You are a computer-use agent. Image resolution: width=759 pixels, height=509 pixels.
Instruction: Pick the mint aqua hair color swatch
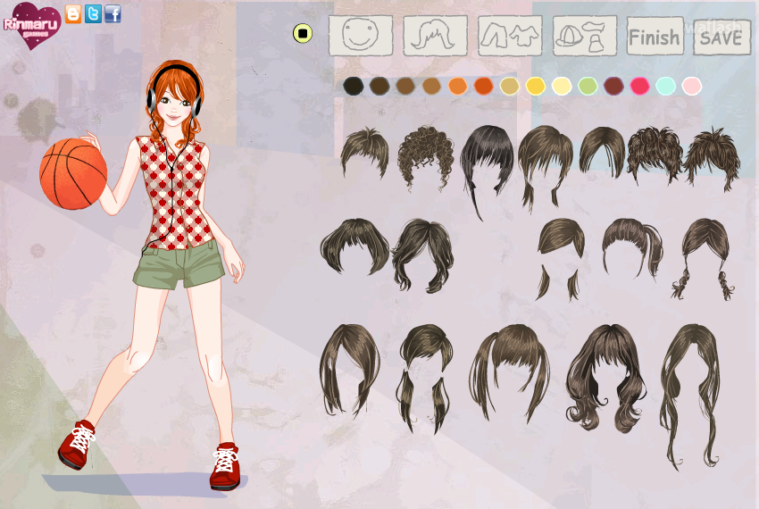point(666,87)
